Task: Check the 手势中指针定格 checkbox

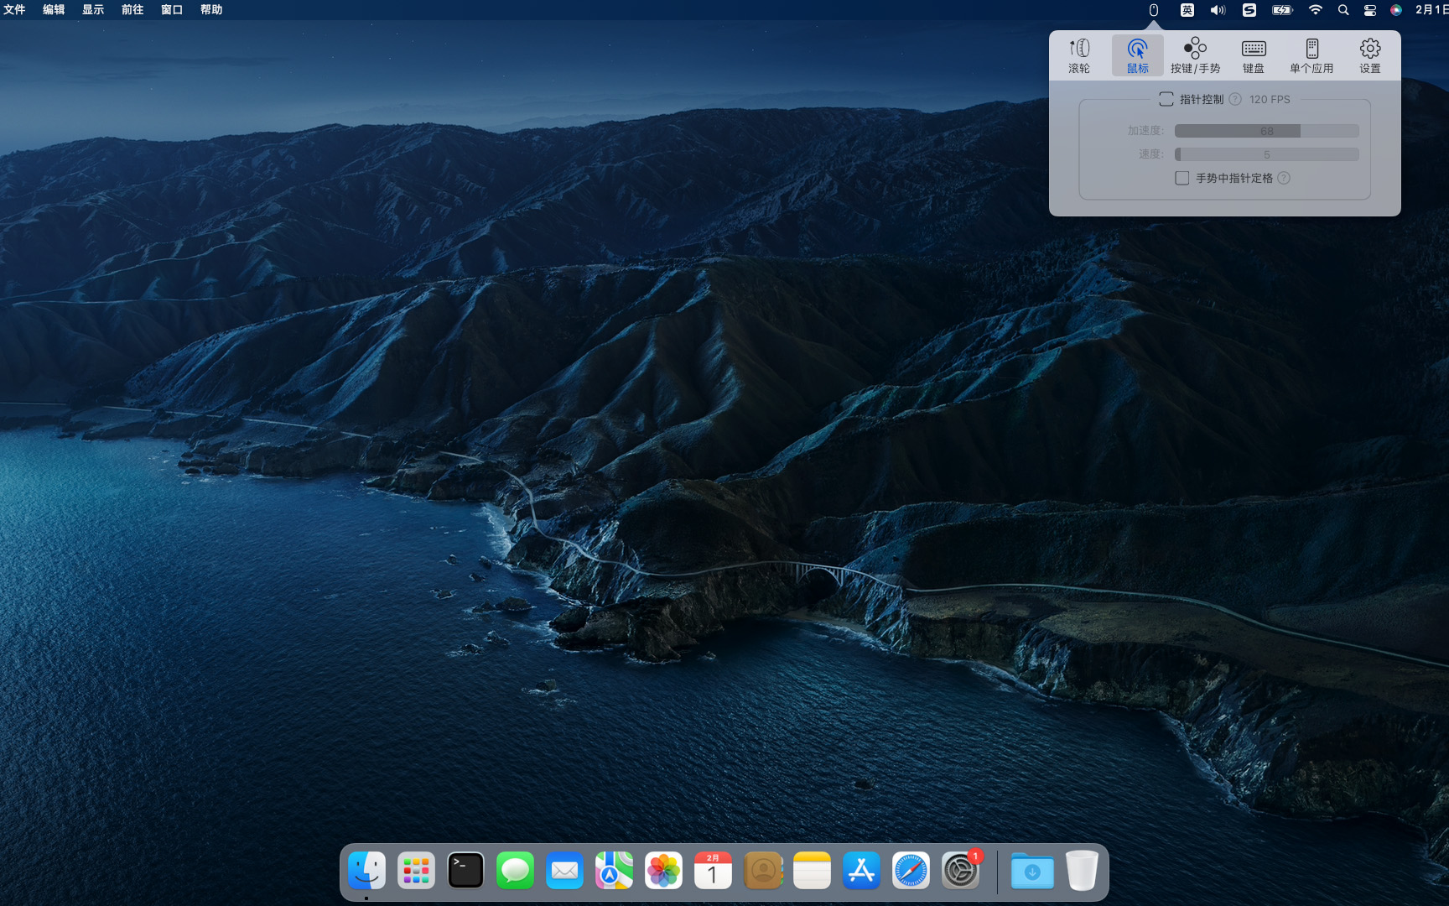Action: tap(1182, 178)
